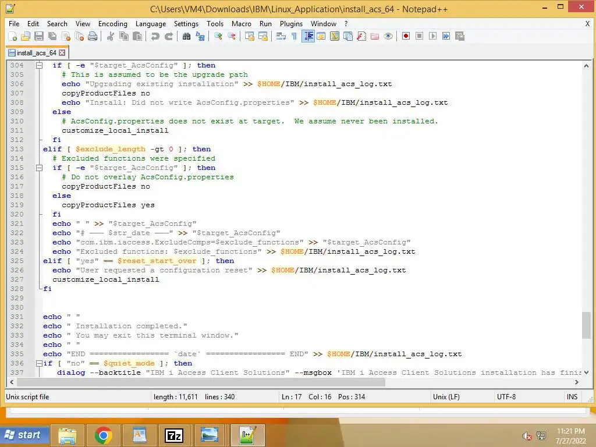Click the Copy toolbar icon
This screenshot has width=596, height=447.
pos(123,36)
